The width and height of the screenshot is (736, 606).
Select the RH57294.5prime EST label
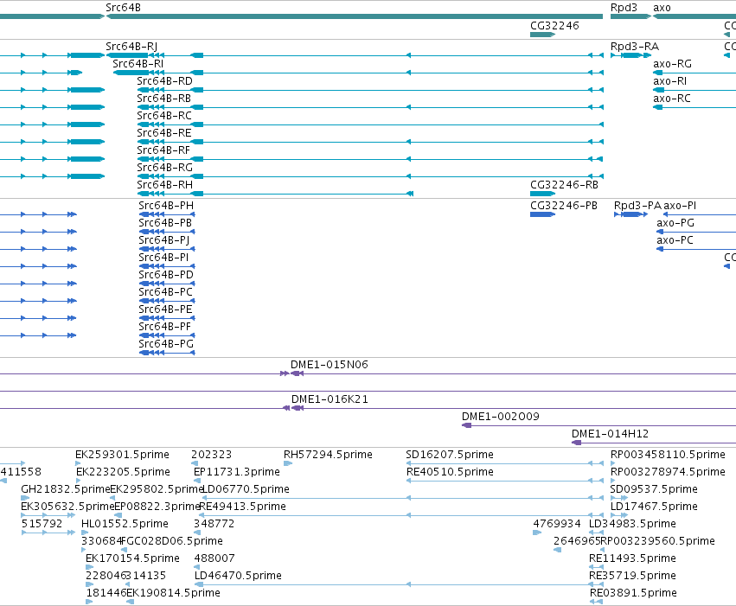tap(328, 455)
